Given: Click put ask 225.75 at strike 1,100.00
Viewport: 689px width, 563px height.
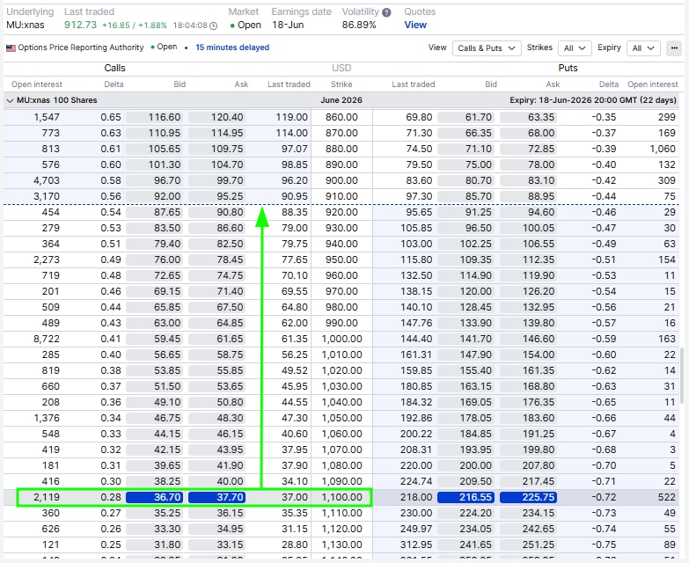Looking at the screenshot, I should coord(528,497).
